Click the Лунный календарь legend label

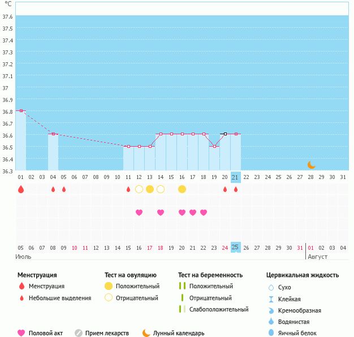tap(179, 333)
